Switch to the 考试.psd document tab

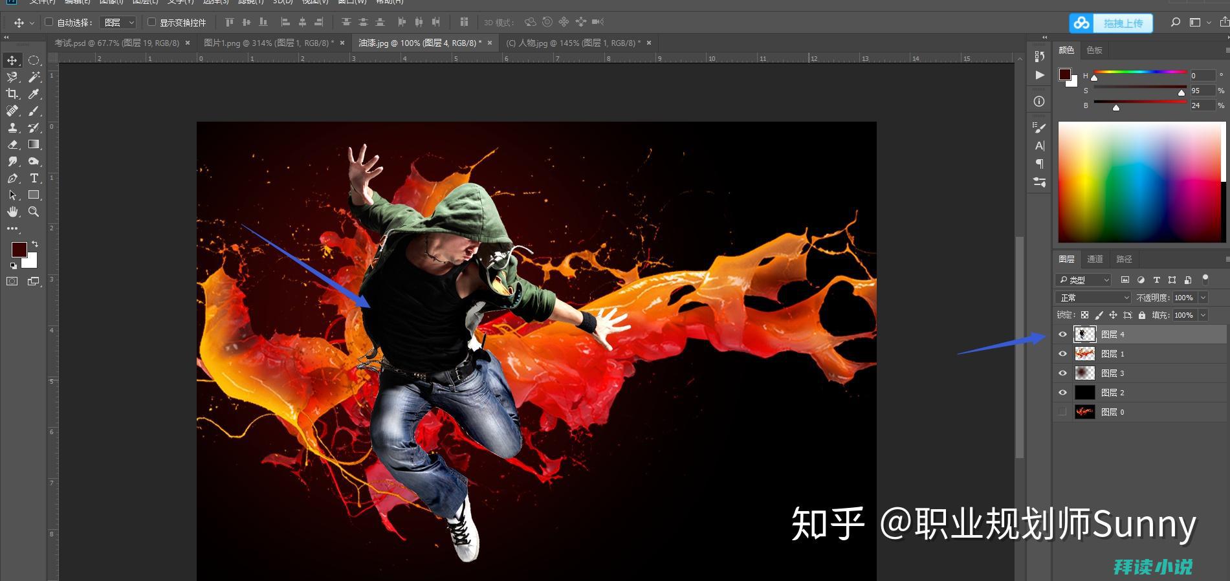coord(116,43)
